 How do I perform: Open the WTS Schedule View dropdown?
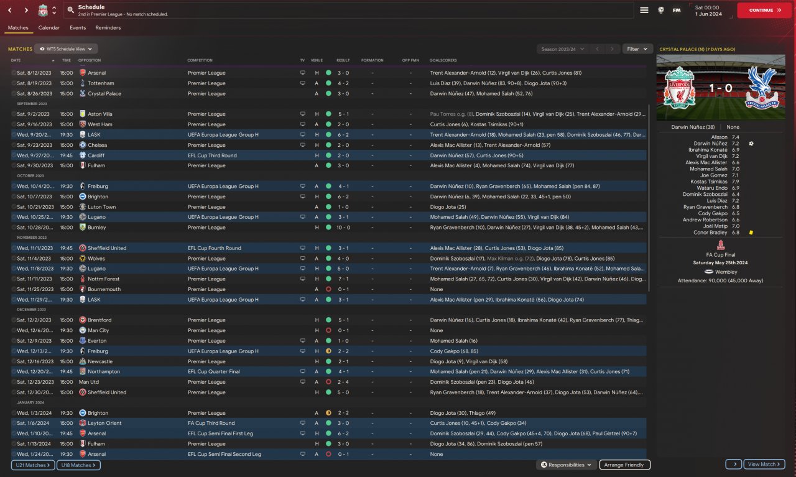coord(67,49)
